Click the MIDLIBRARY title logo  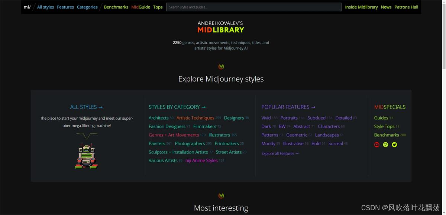point(221,30)
